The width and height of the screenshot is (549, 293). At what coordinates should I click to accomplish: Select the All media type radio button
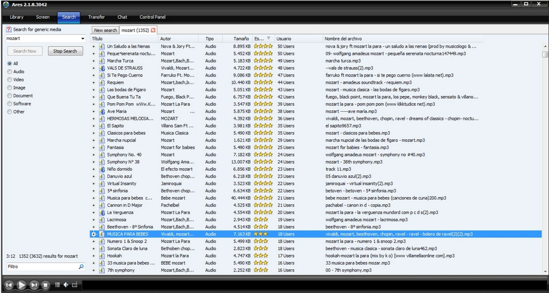(x=10, y=64)
